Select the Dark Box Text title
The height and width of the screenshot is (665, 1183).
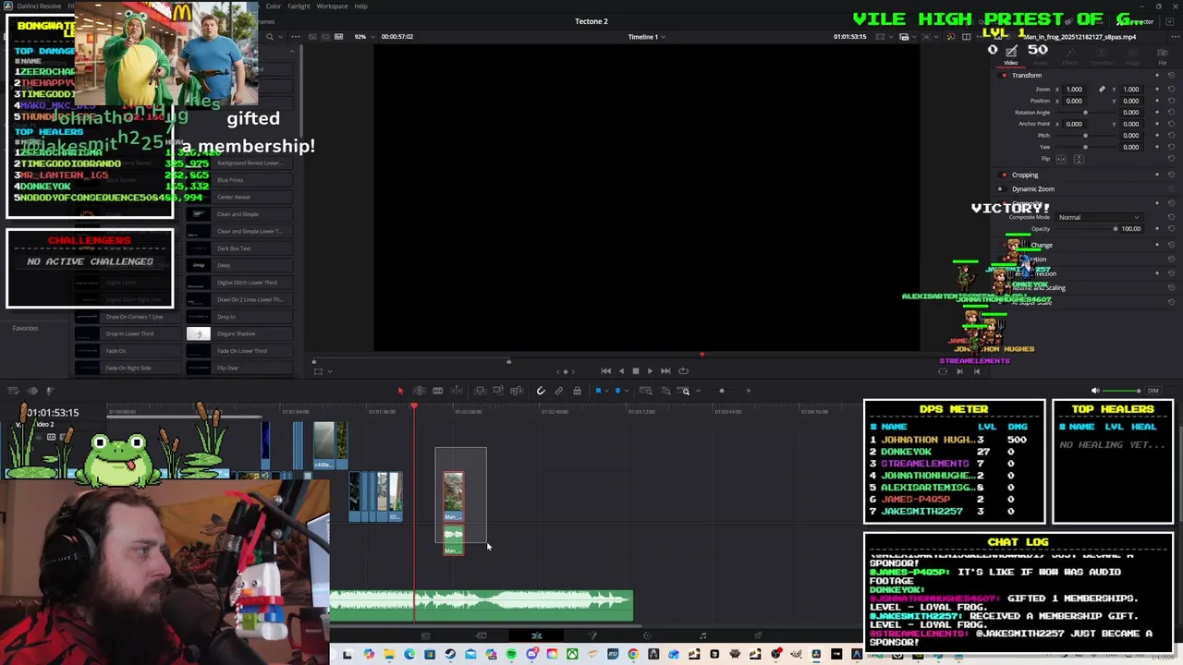coord(238,248)
